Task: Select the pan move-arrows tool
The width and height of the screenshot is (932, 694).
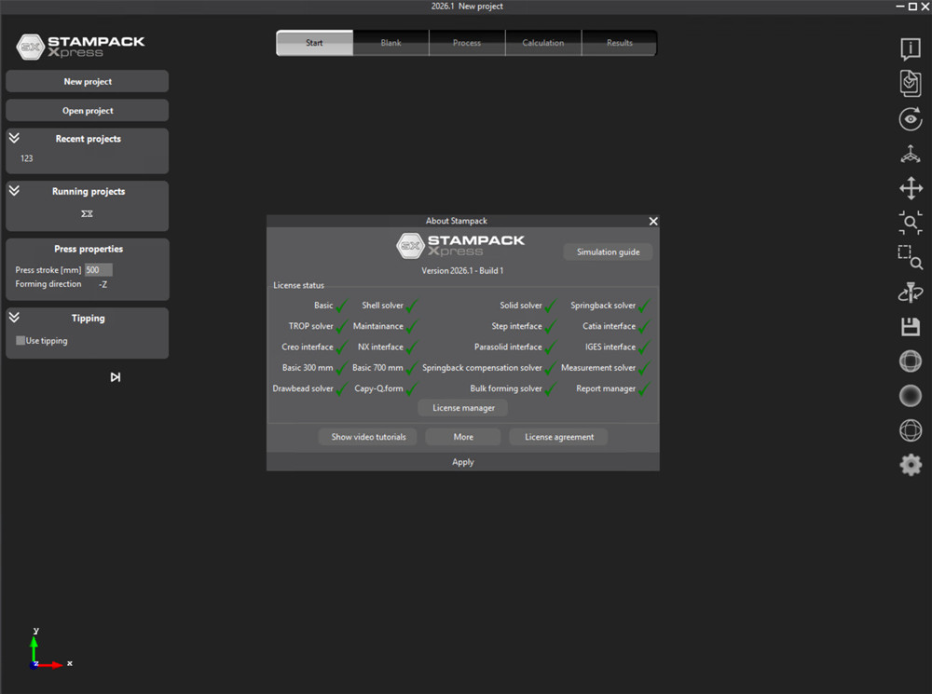Action: (911, 188)
